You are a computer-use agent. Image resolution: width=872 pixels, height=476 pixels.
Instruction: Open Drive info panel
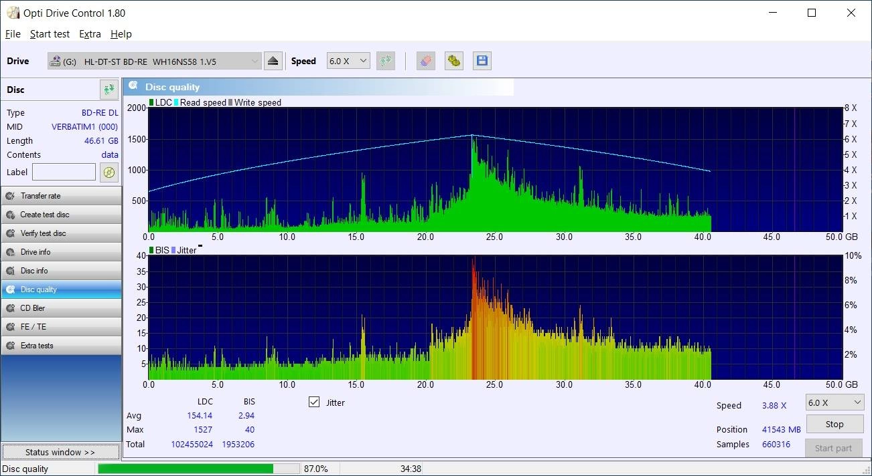pyautogui.click(x=61, y=252)
